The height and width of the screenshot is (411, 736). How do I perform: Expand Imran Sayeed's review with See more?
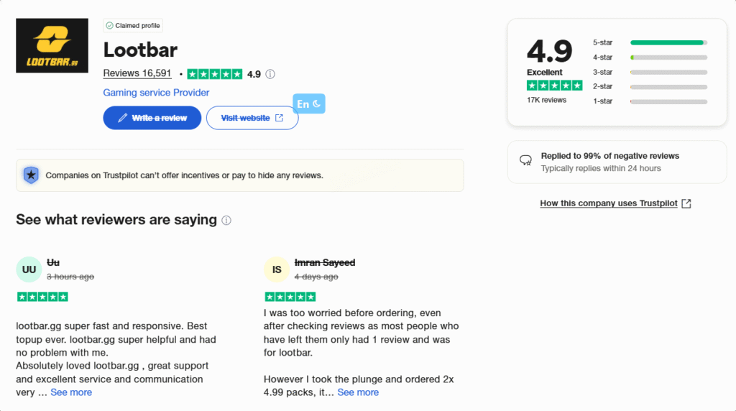[358, 392]
